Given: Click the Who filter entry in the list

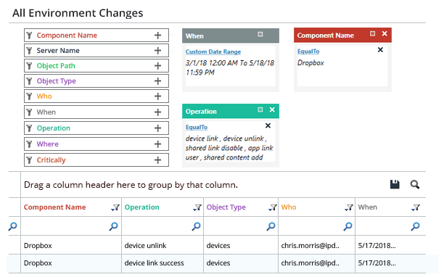Looking at the screenshot, I should pyautogui.click(x=96, y=96).
